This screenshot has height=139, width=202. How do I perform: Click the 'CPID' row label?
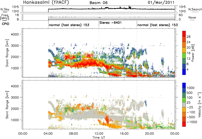coord(6,24)
